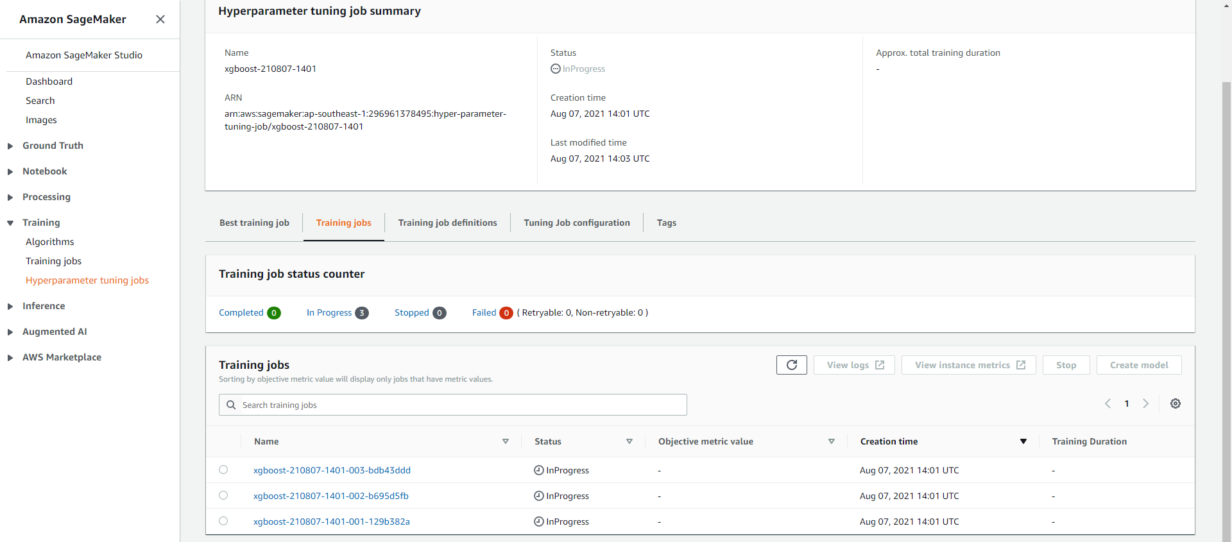Open job xgboost-210807-1401-003-bdb43ddd
Viewport: 1232px width, 542px height.
coord(332,470)
